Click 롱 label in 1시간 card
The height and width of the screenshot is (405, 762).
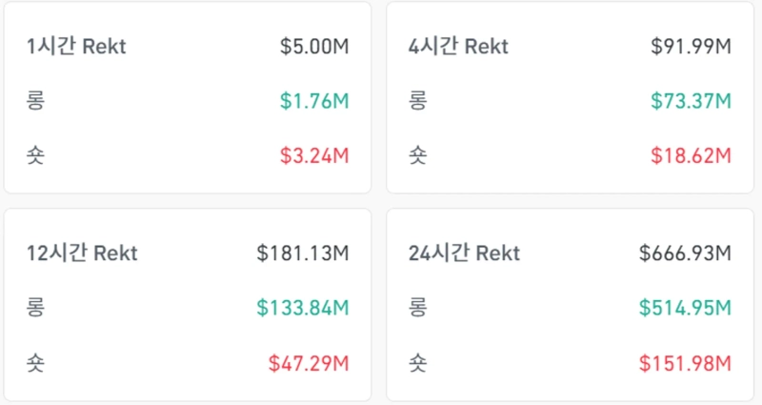(x=36, y=101)
